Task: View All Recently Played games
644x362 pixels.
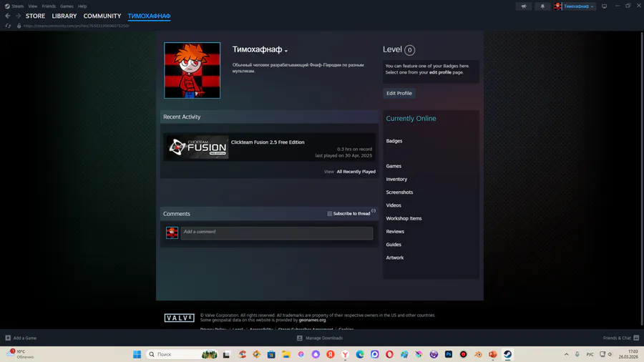Action: pos(356,172)
